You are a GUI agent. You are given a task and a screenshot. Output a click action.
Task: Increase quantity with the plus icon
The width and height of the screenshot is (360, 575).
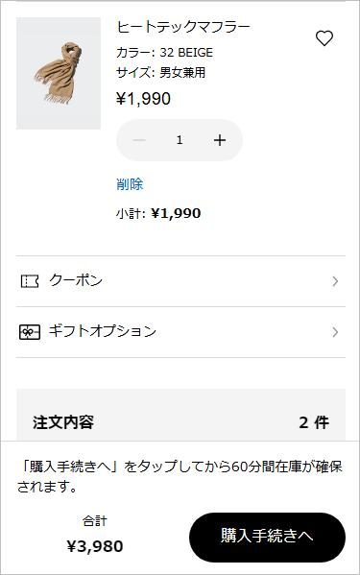click(x=220, y=140)
